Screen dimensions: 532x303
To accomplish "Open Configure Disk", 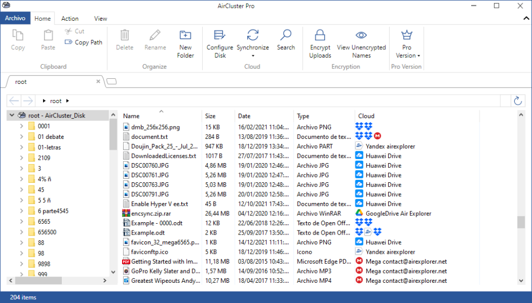I will pos(220,44).
